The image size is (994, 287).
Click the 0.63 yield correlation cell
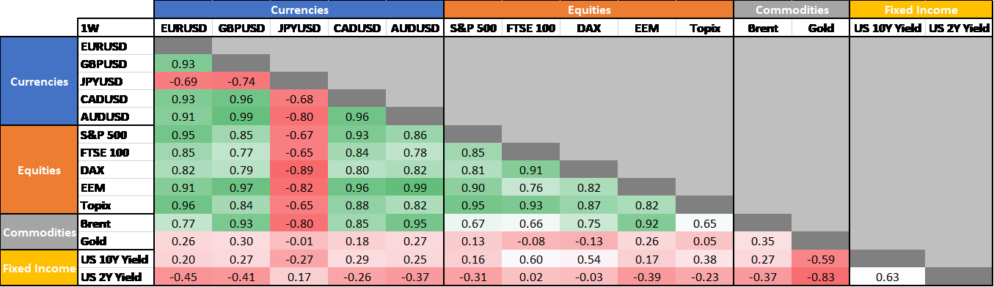tap(887, 276)
